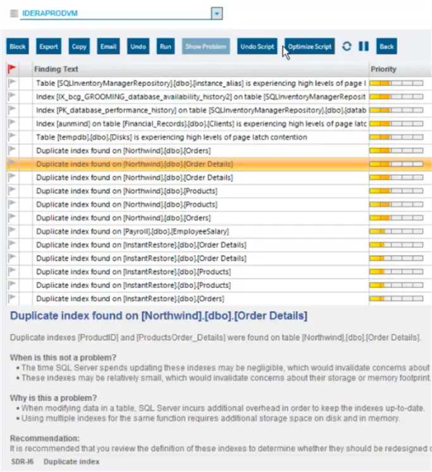Click priority bar of InstantRestore Orders row
Image resolution: width=432 pixels, height=472 pixels.
[396, 299]
